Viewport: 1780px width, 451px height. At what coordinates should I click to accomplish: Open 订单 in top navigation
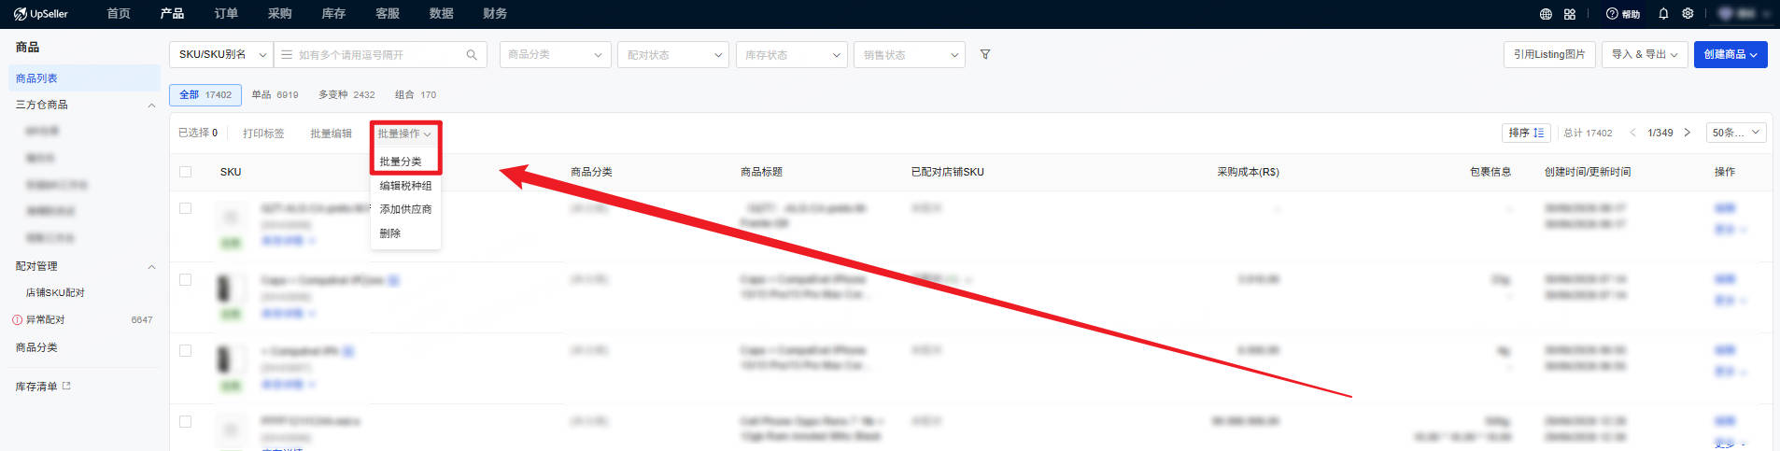pos(226,14)
